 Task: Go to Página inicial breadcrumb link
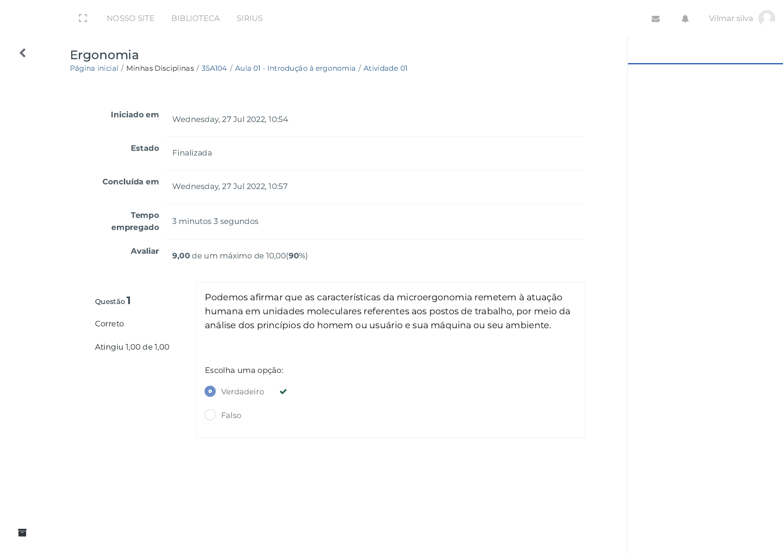pyautogui.click(x=94, y=68)
